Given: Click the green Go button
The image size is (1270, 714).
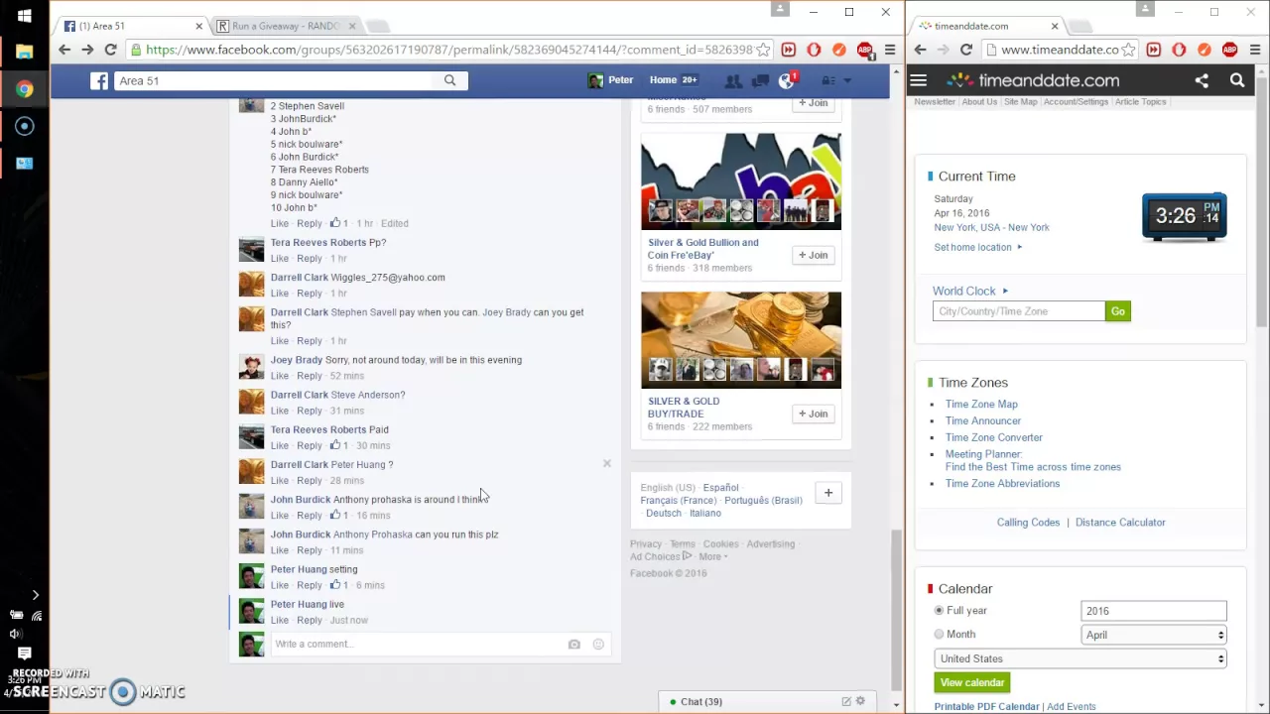Looking at the screenshot, I should pyautogui.click(x=1118, y=311).
